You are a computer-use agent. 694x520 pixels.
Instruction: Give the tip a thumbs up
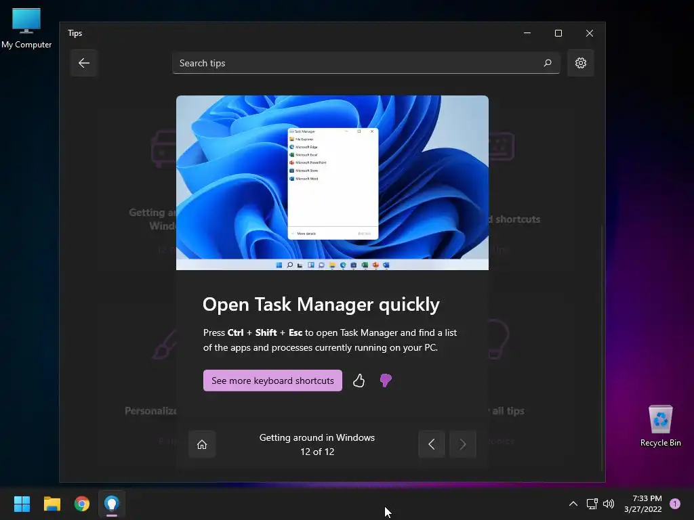click(359, 381)
